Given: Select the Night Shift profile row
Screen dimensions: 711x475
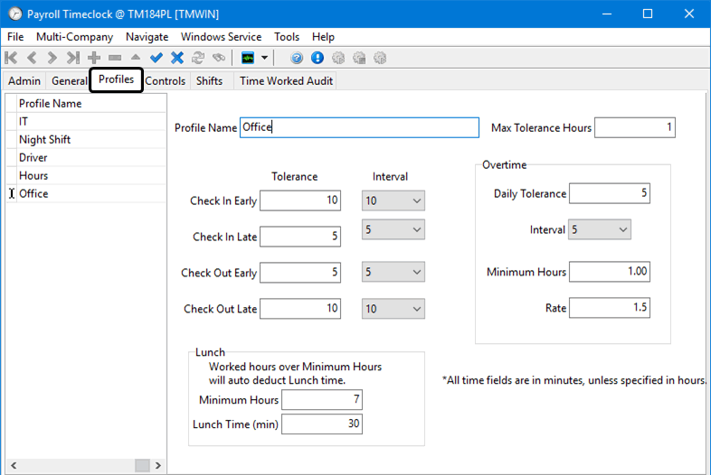Looking at the screenshot, I should 45,140.
